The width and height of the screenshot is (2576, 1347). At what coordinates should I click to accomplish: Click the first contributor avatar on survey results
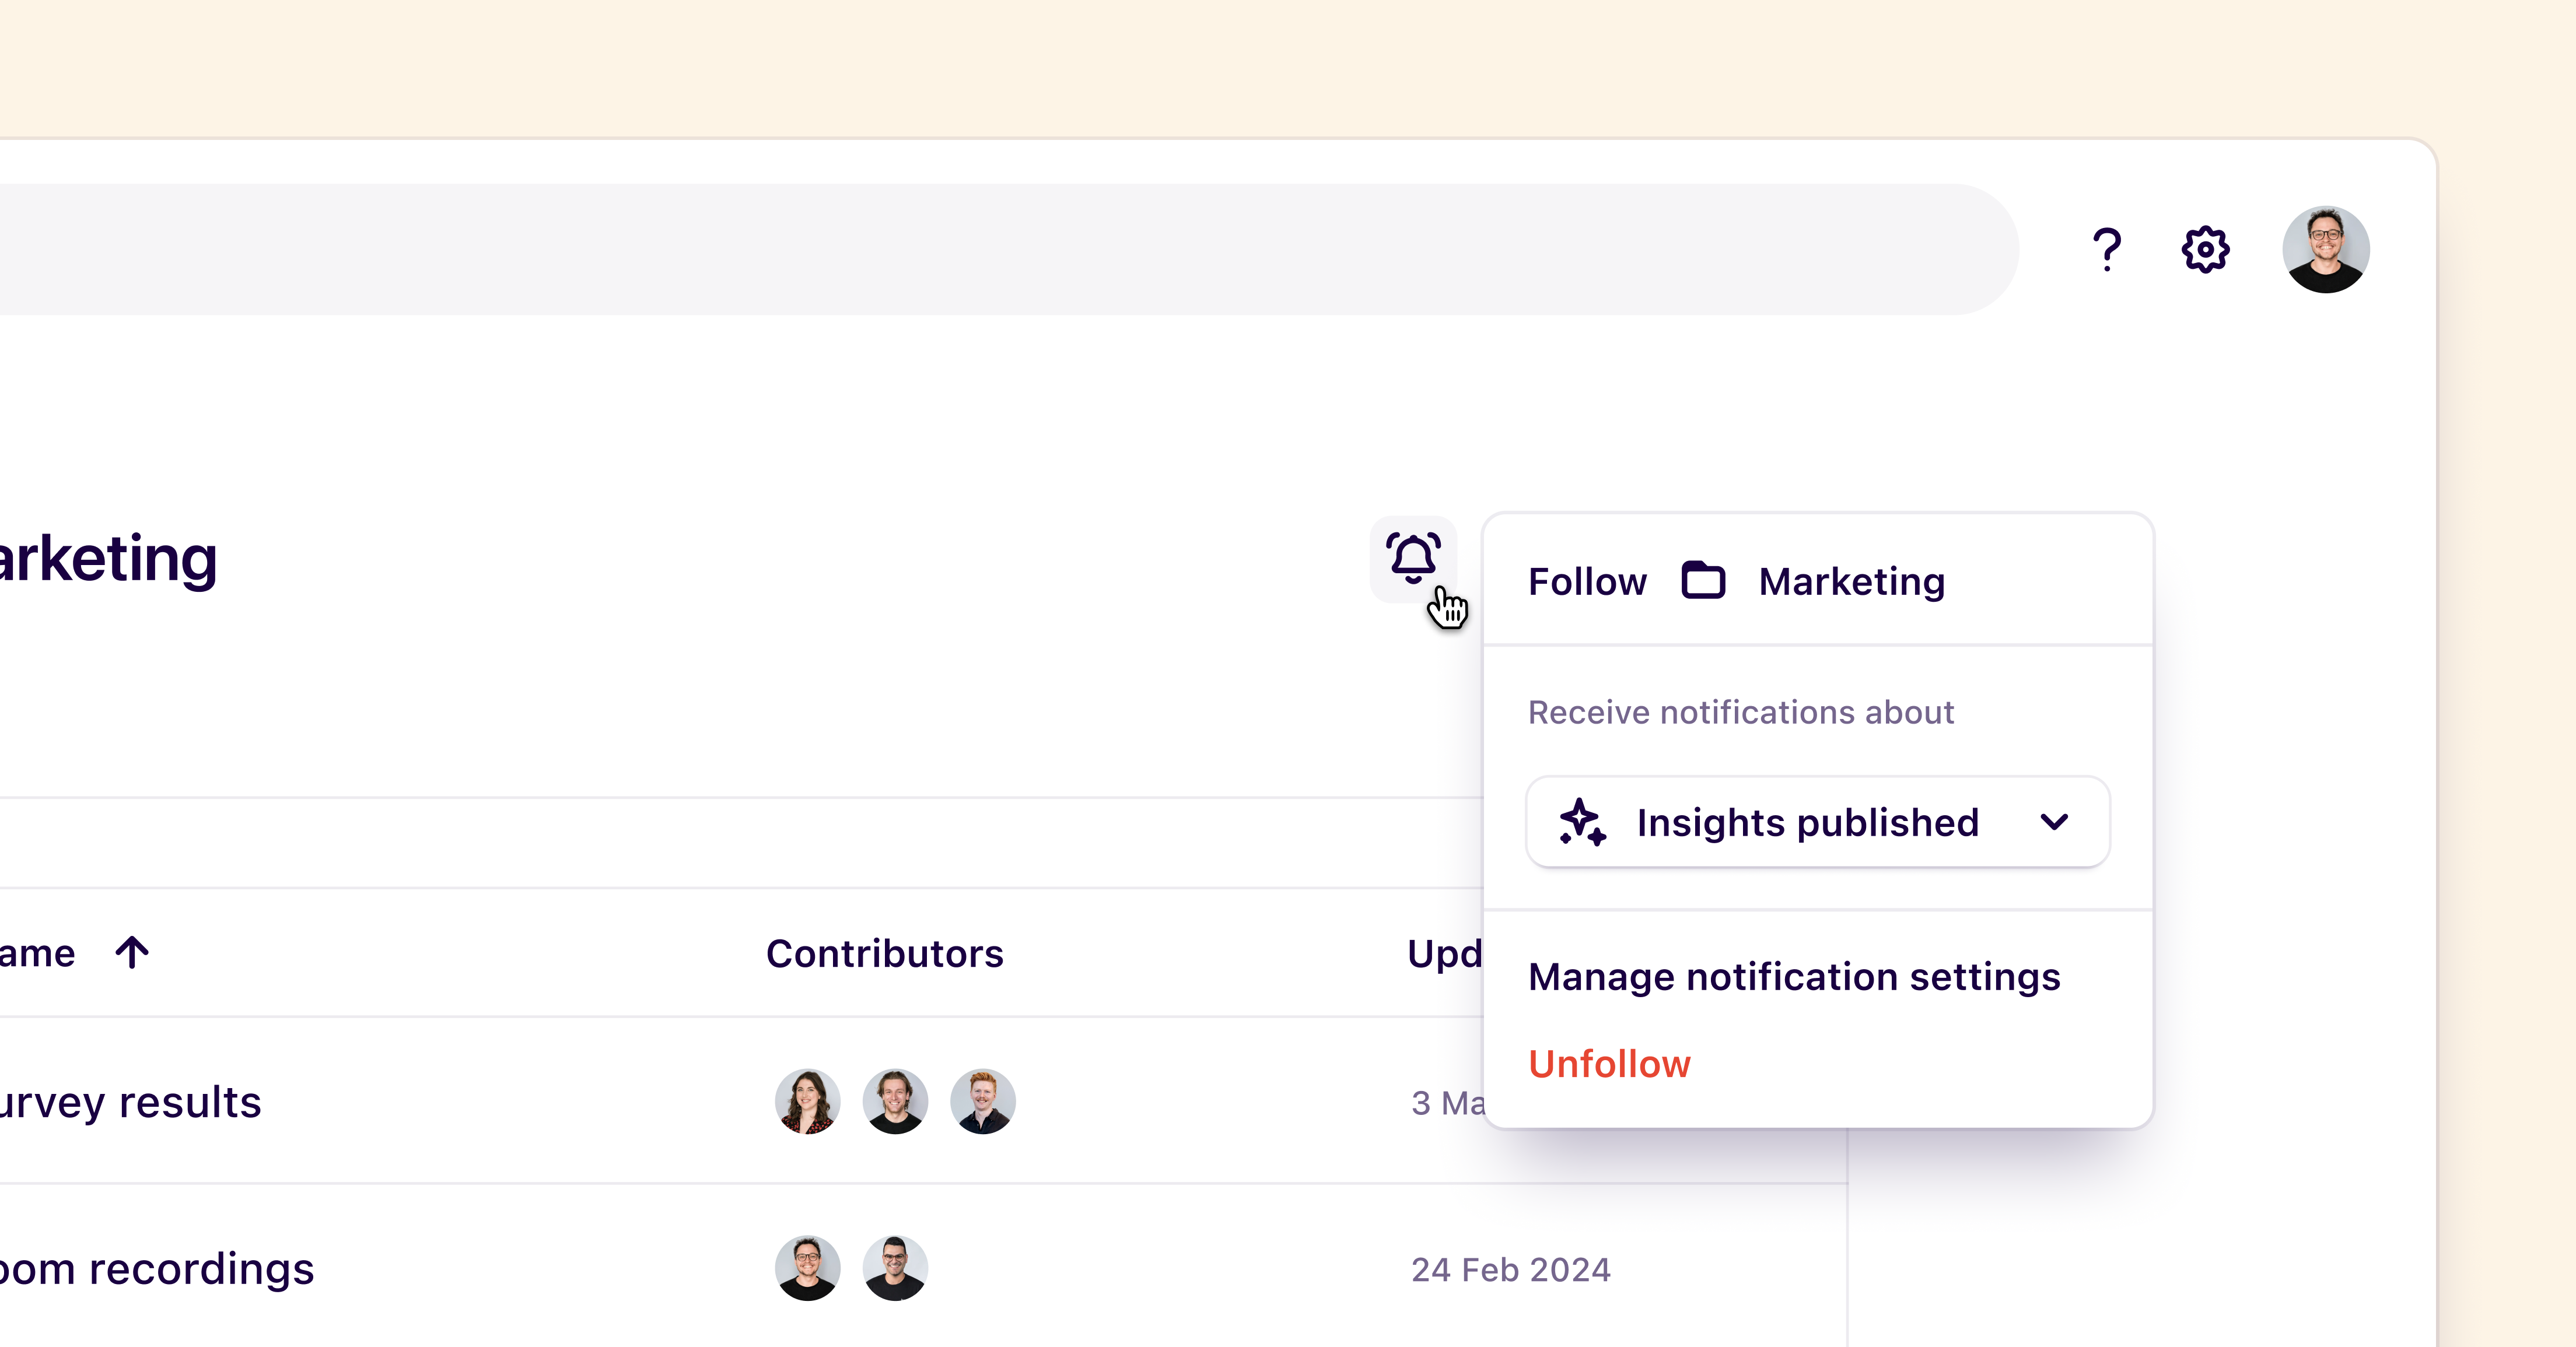pyautogui.click(x=807, y=1101)
